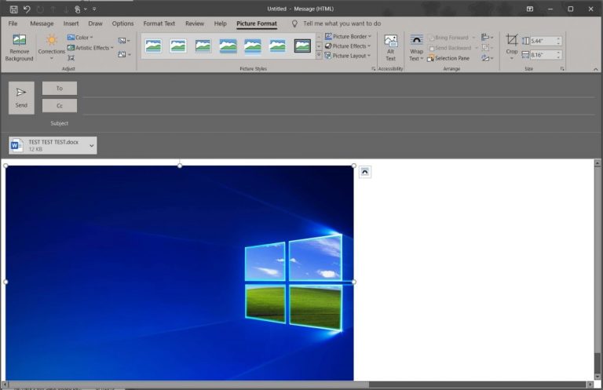Switch to the Draw tab
This screenshot has width=603, height=390.
coord(95,24)
